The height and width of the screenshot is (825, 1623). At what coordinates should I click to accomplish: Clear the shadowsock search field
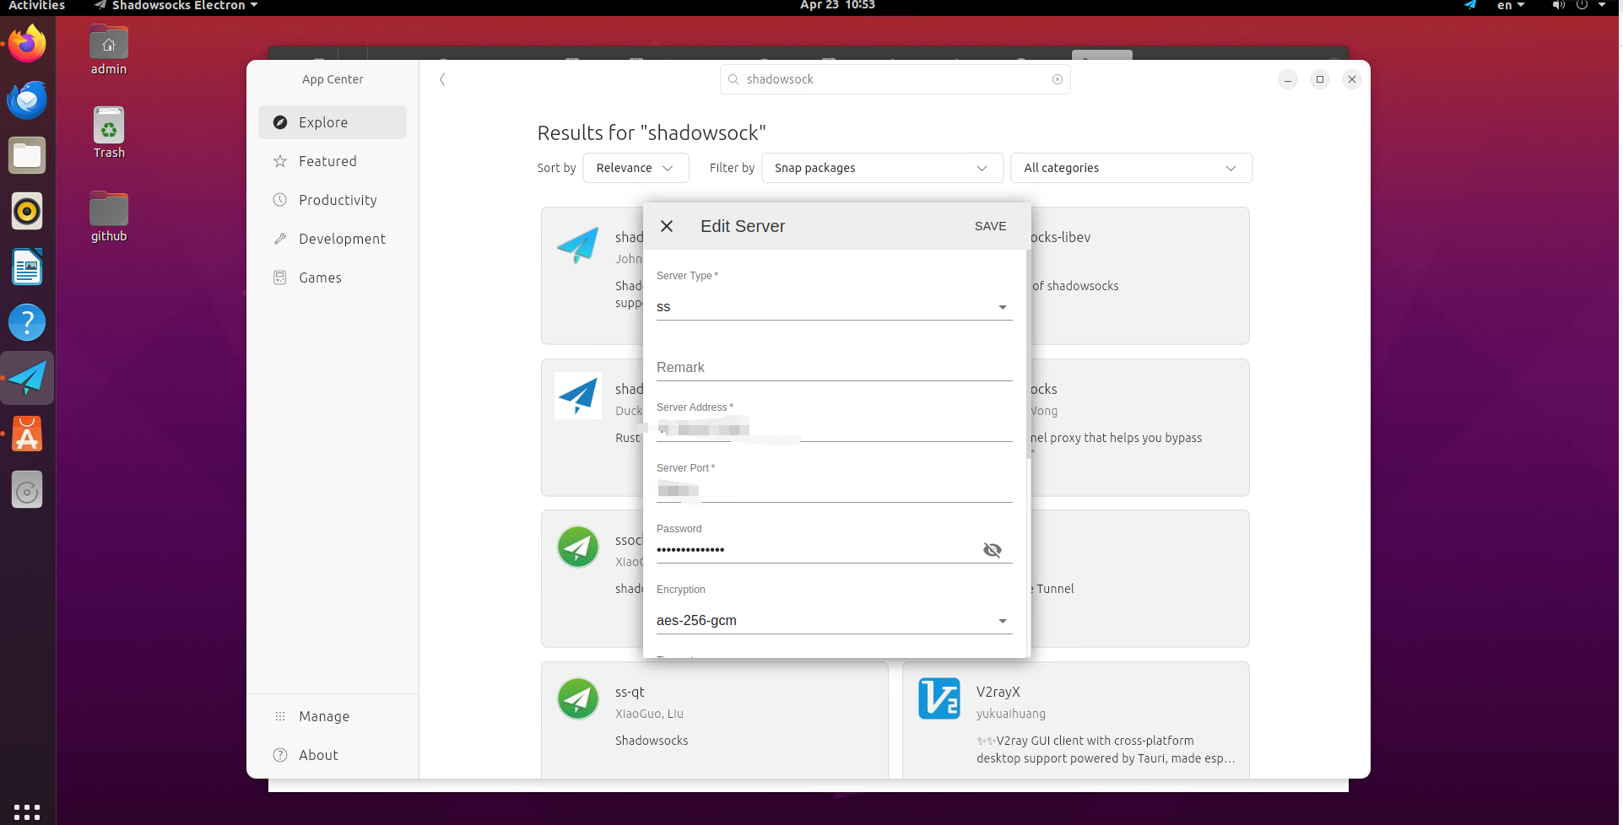(1058, 78)
